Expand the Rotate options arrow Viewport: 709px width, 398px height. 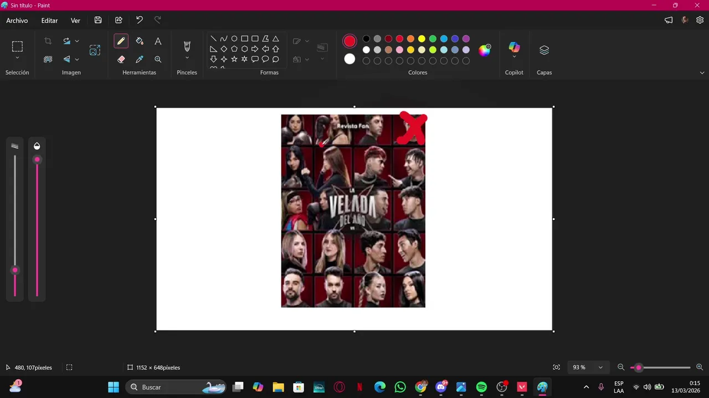[x=77, y=41]
